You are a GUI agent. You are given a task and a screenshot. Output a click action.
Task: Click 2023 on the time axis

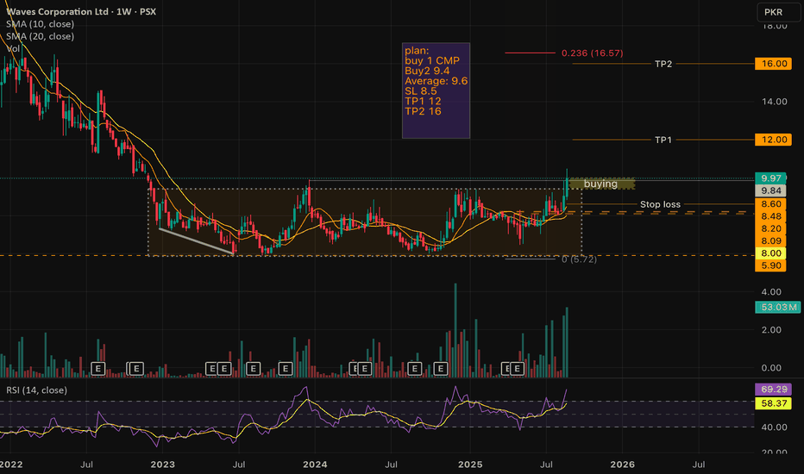coord(162,465)
